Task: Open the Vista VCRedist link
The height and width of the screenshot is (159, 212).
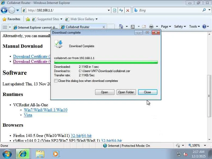Action: pos(28,115)
